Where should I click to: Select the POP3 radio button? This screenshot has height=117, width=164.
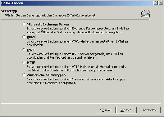[24, 37]
